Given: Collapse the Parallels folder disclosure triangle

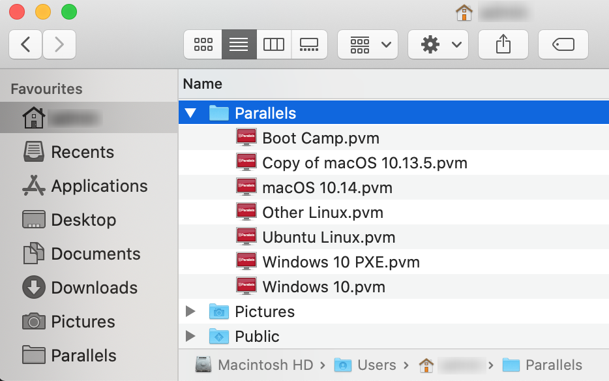Looking at the screenshot, I should click(190, 113).
